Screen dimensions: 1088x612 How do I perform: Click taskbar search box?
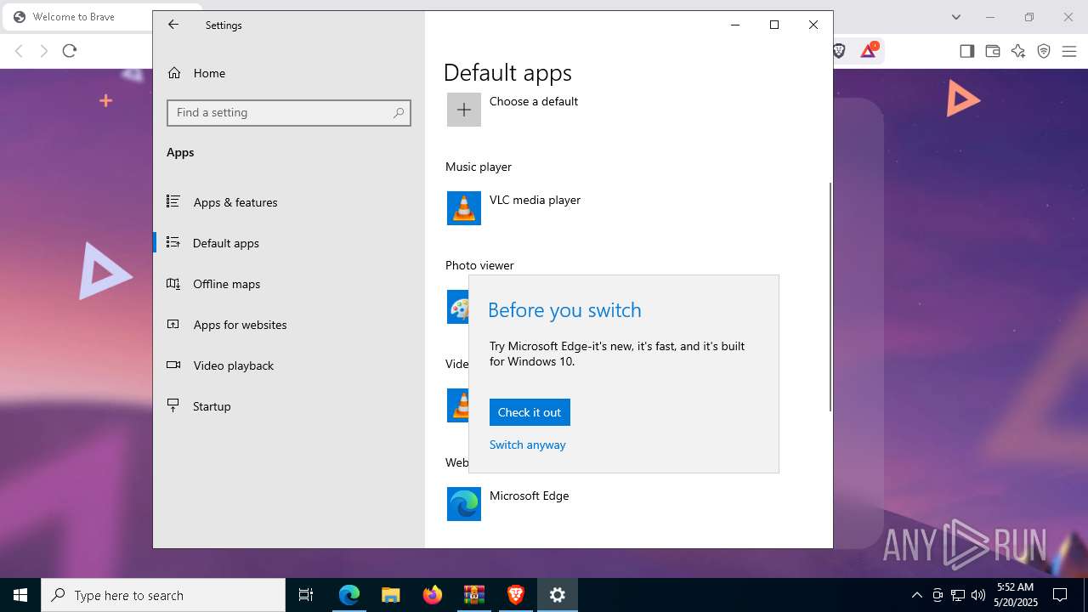tap(163, 595)
